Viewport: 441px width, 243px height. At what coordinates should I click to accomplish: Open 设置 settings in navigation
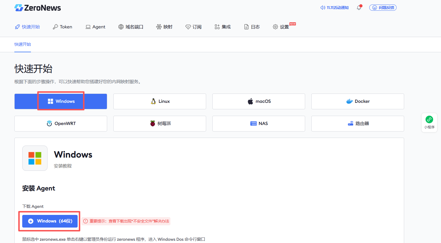pos(281,27)
